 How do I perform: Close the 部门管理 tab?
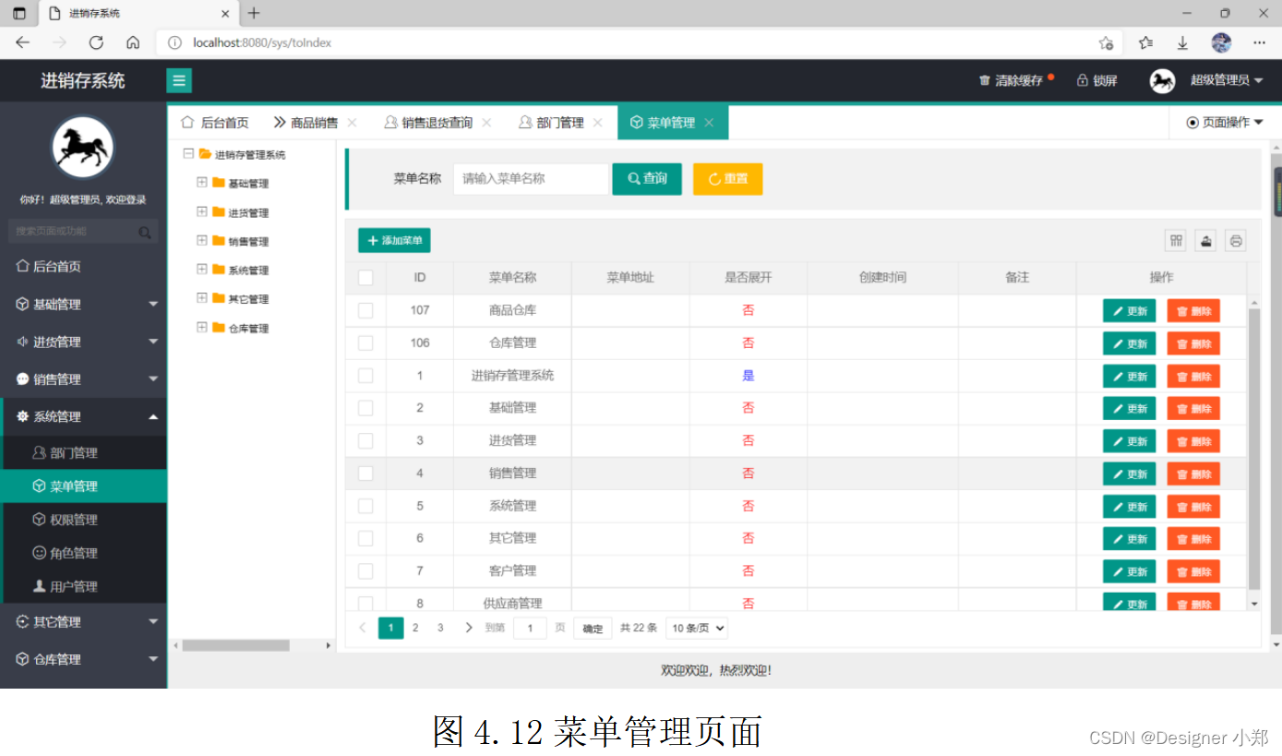tap(598, 123)
